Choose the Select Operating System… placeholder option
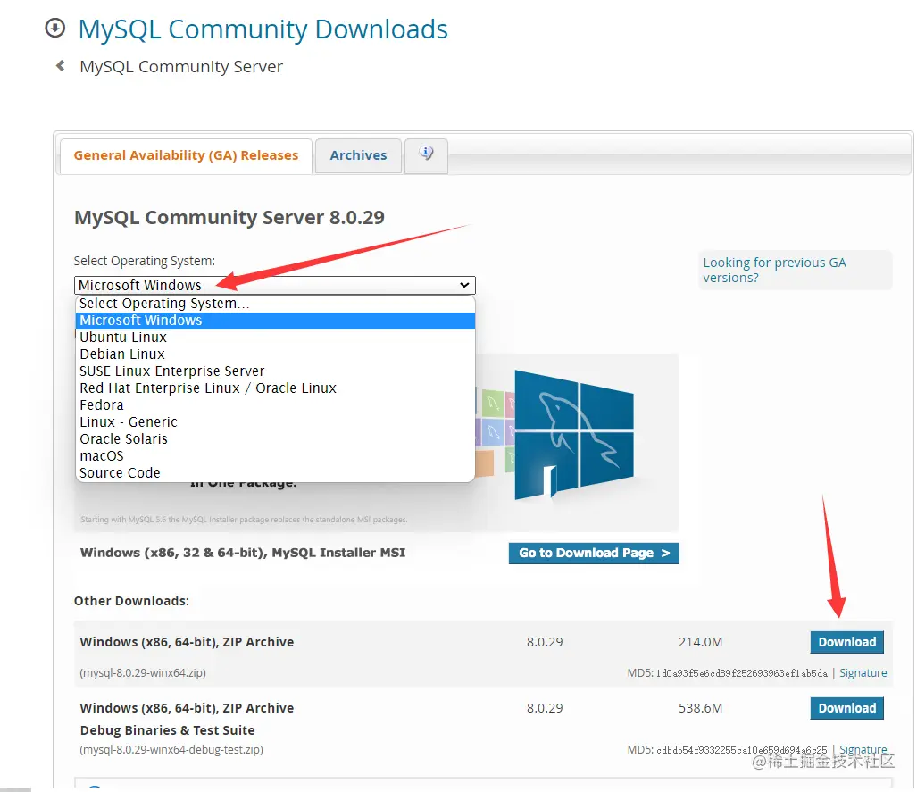Screen dimensions: 917x792 click(275, 303)
